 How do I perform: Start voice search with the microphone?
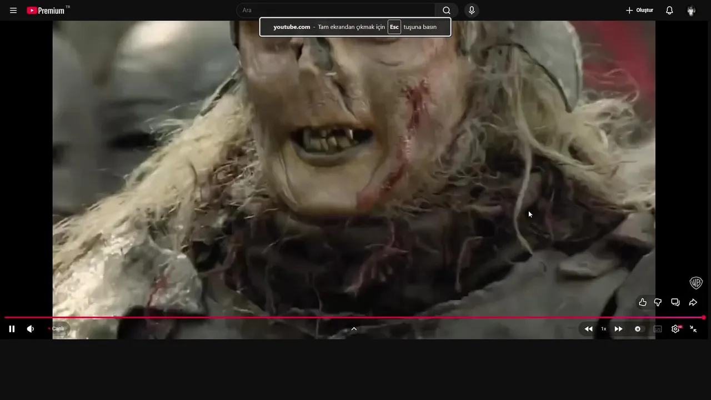coord(472,11)
